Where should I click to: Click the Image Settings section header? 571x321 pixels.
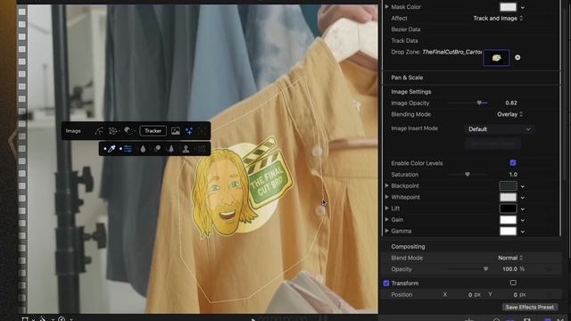pyautogui.click(x=411, y=92)
